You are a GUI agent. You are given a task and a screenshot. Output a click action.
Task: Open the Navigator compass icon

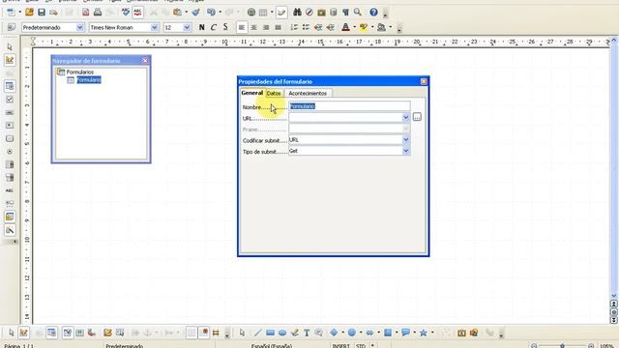click(309, 13)
